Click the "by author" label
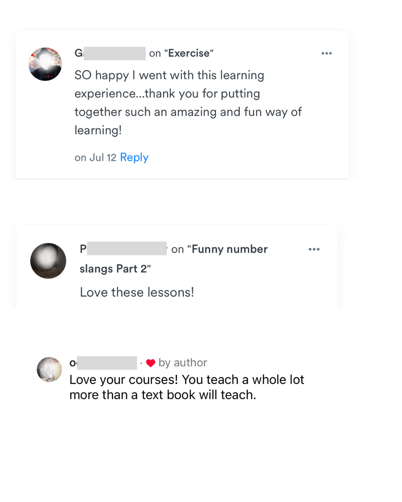This screenshot has width=402, height=502. (x=182, y=363)
